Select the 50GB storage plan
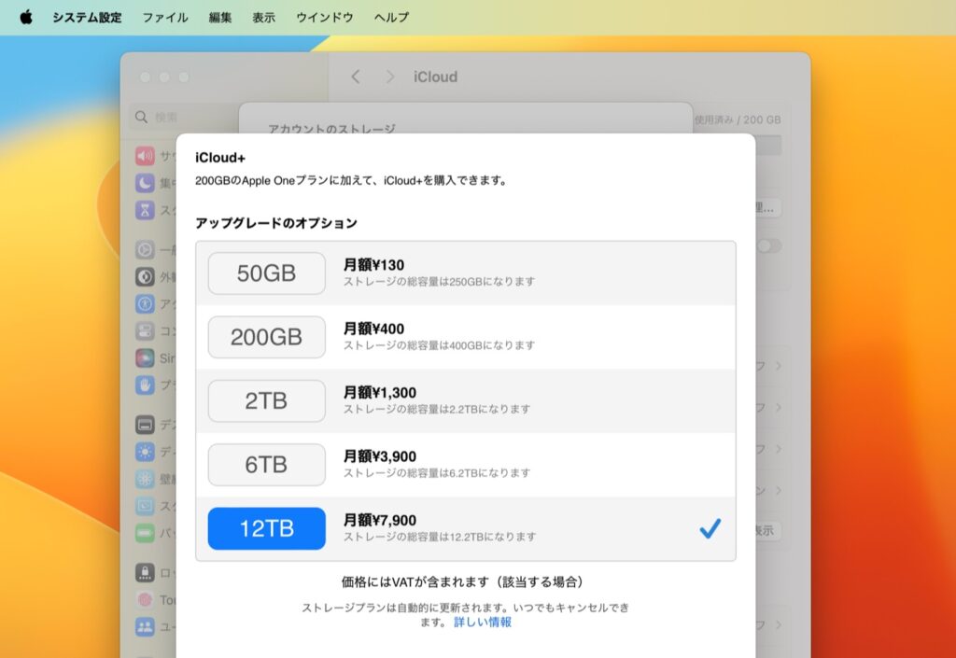This screenshot has height=658, width=956. (266, 272)
